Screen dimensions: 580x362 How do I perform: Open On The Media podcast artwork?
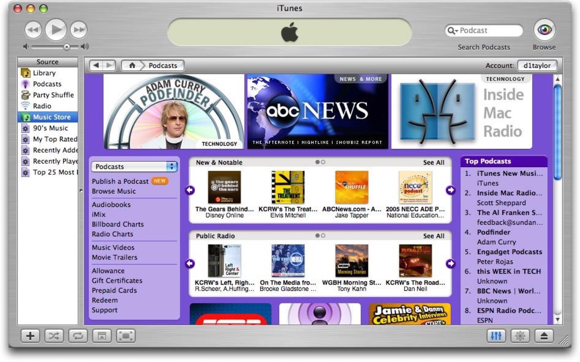(288, 261)
